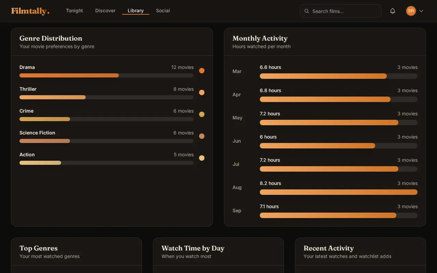Expand the account menu chevron

(421, 11)
